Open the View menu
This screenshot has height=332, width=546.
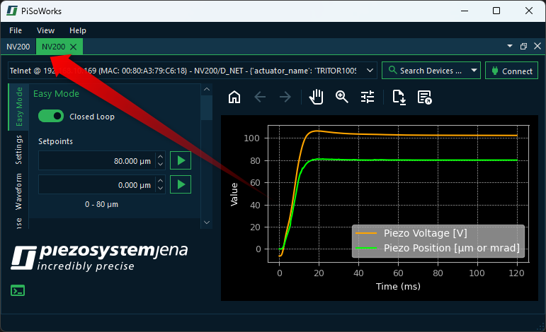point(45,30)
